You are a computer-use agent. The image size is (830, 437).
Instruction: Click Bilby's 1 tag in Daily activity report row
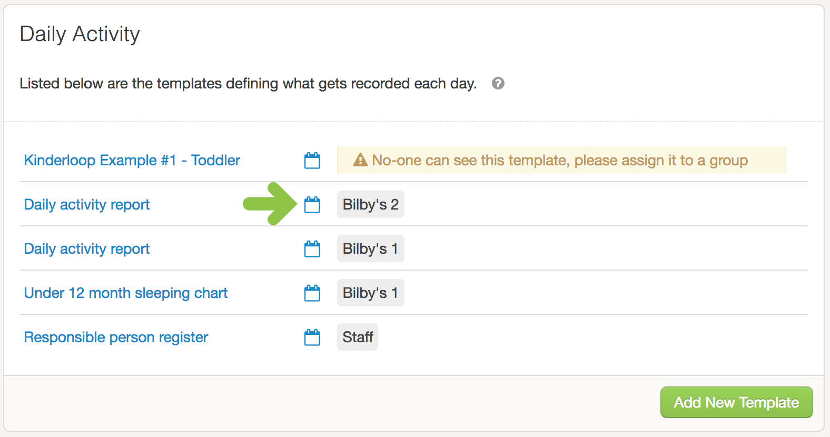(370, 249)
